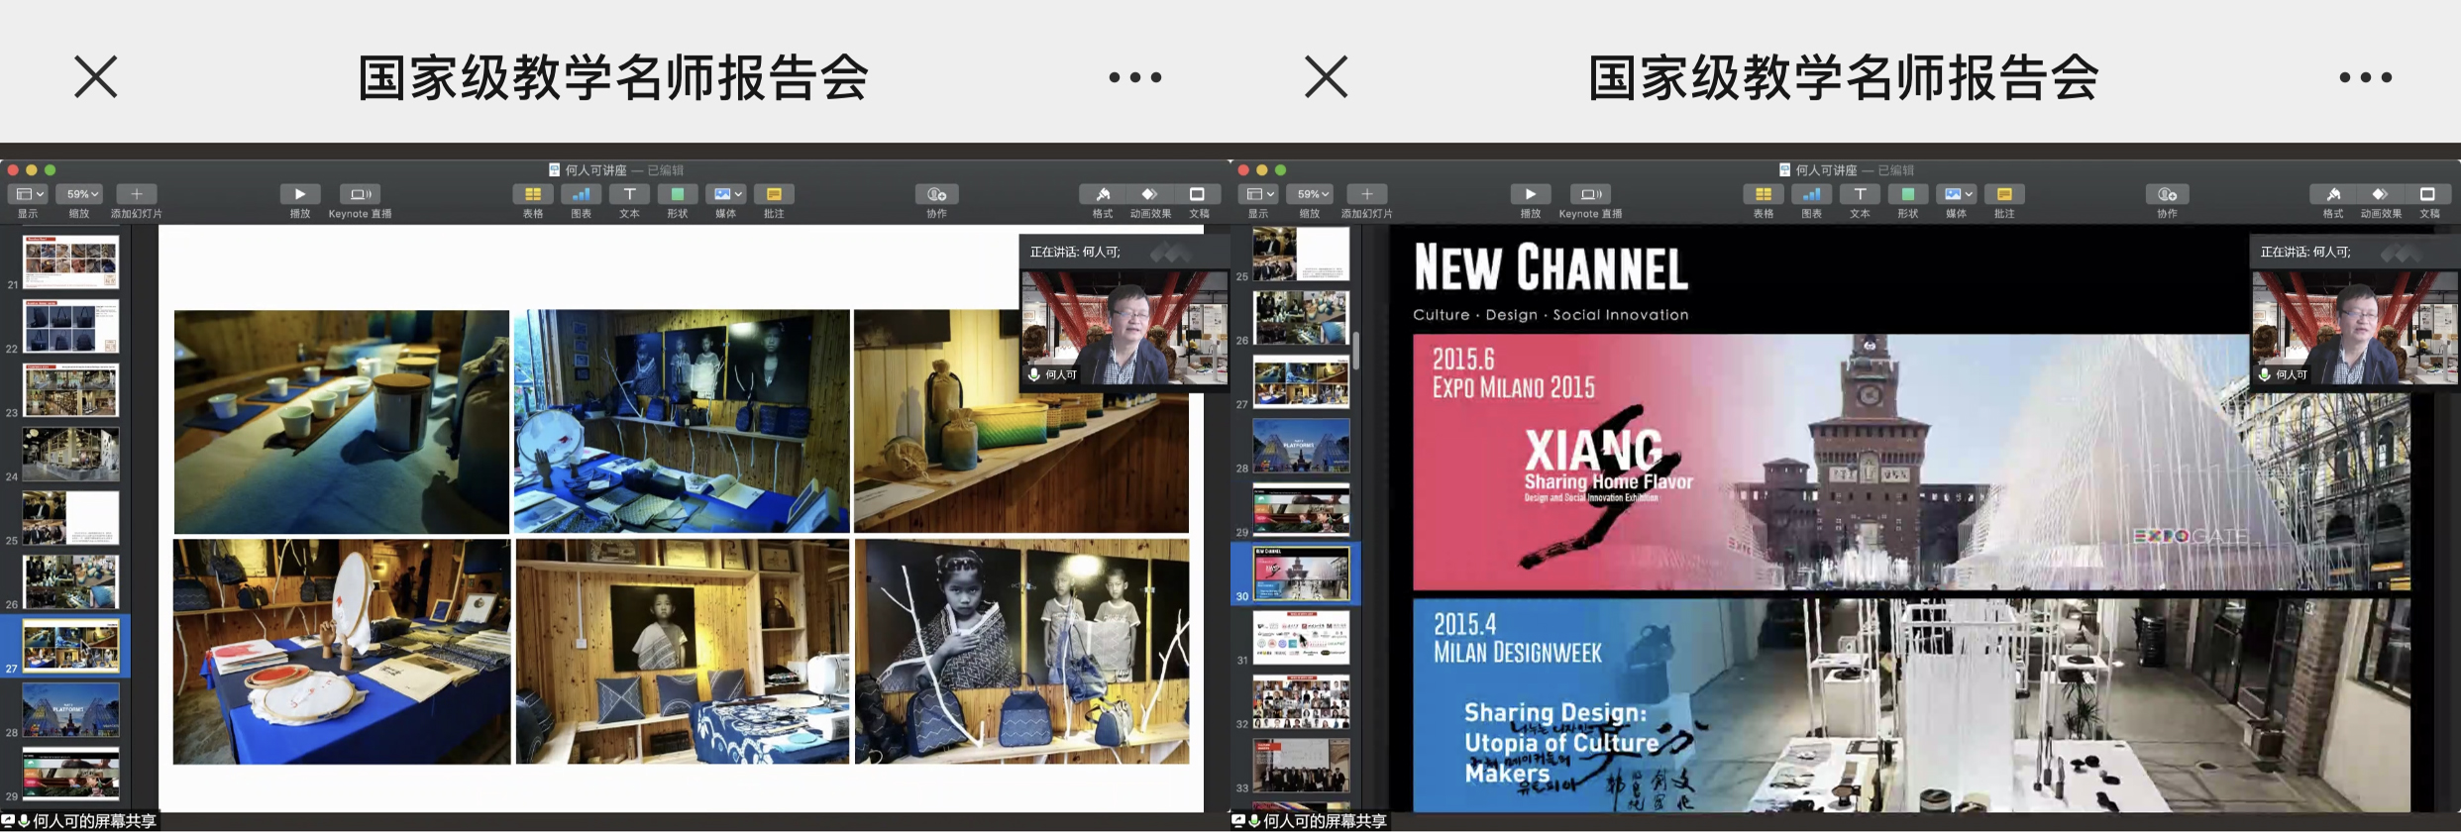2461x832 pixels.
Task: Close the right meeting view with X
Action: [x=1327, y=77]
